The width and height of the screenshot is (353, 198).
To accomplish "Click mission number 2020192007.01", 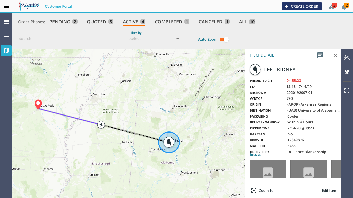I will point(300,93).
